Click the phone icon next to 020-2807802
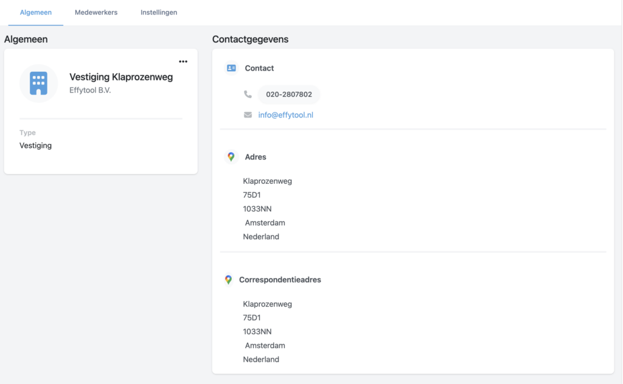The height and width of the screenshot is (384, 623). (246, 95)
